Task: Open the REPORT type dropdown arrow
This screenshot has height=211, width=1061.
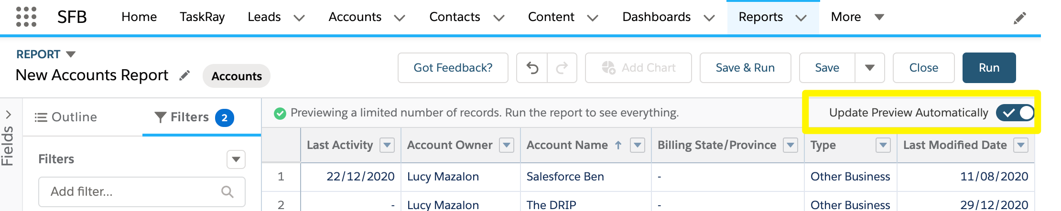Action: pos(71,54)
